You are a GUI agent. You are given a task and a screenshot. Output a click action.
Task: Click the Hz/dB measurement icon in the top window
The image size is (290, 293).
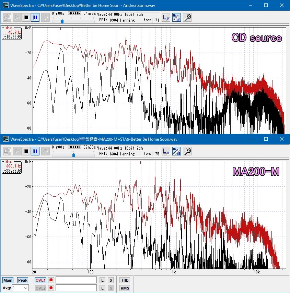(176, 18)
